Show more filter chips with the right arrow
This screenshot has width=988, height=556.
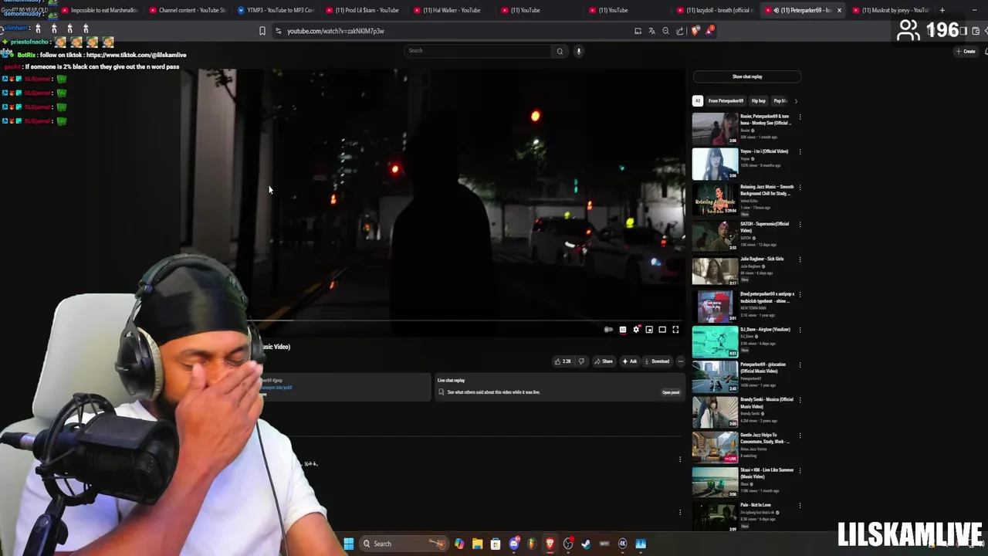[x=796, y=100]
